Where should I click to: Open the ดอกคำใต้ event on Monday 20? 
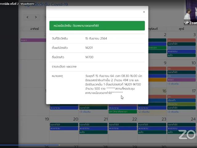64,125
